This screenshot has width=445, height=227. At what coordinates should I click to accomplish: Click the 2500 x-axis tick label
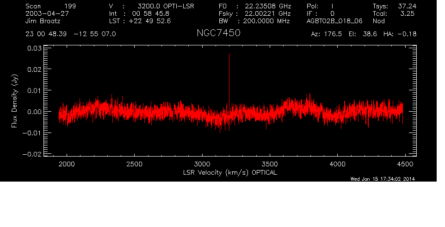[134, 164]
